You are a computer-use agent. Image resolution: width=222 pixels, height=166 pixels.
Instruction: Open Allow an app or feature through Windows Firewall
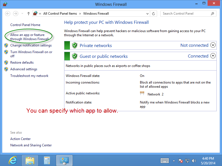click(x=29, y=37)
